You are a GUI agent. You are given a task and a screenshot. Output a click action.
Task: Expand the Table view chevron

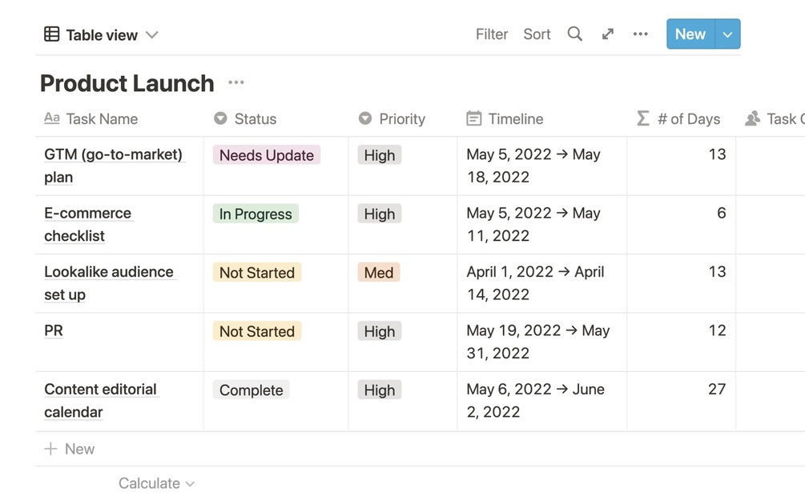tap(152, 34)
